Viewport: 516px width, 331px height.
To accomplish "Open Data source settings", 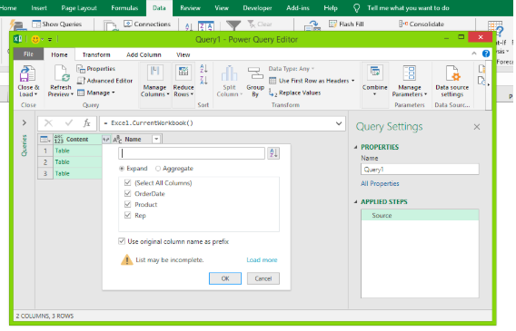I will 452,81.
